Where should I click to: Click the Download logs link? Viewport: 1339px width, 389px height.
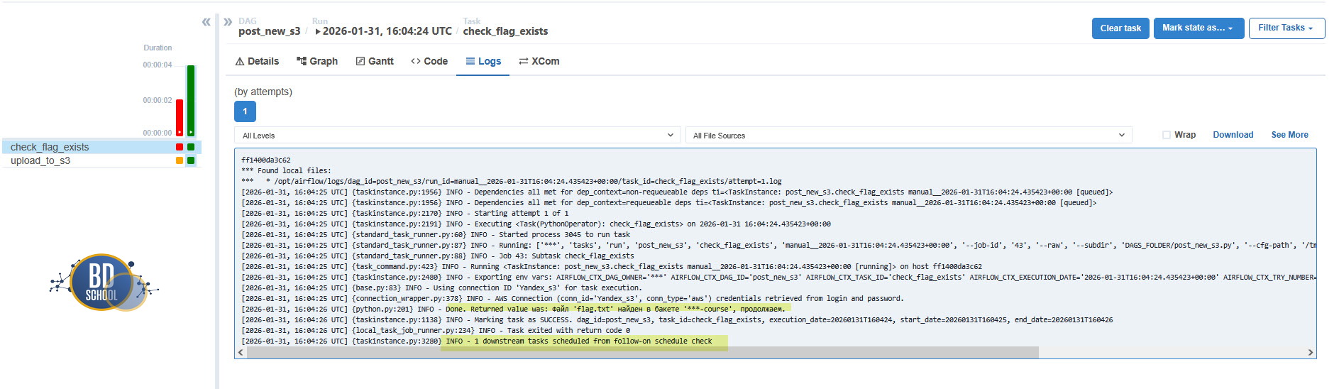tap(1233, 135)
